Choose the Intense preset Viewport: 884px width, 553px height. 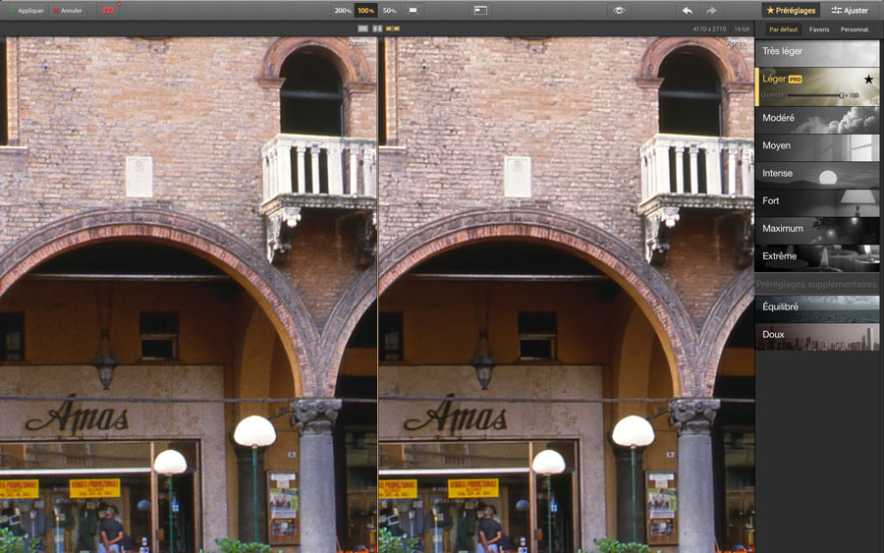(817, 175)
